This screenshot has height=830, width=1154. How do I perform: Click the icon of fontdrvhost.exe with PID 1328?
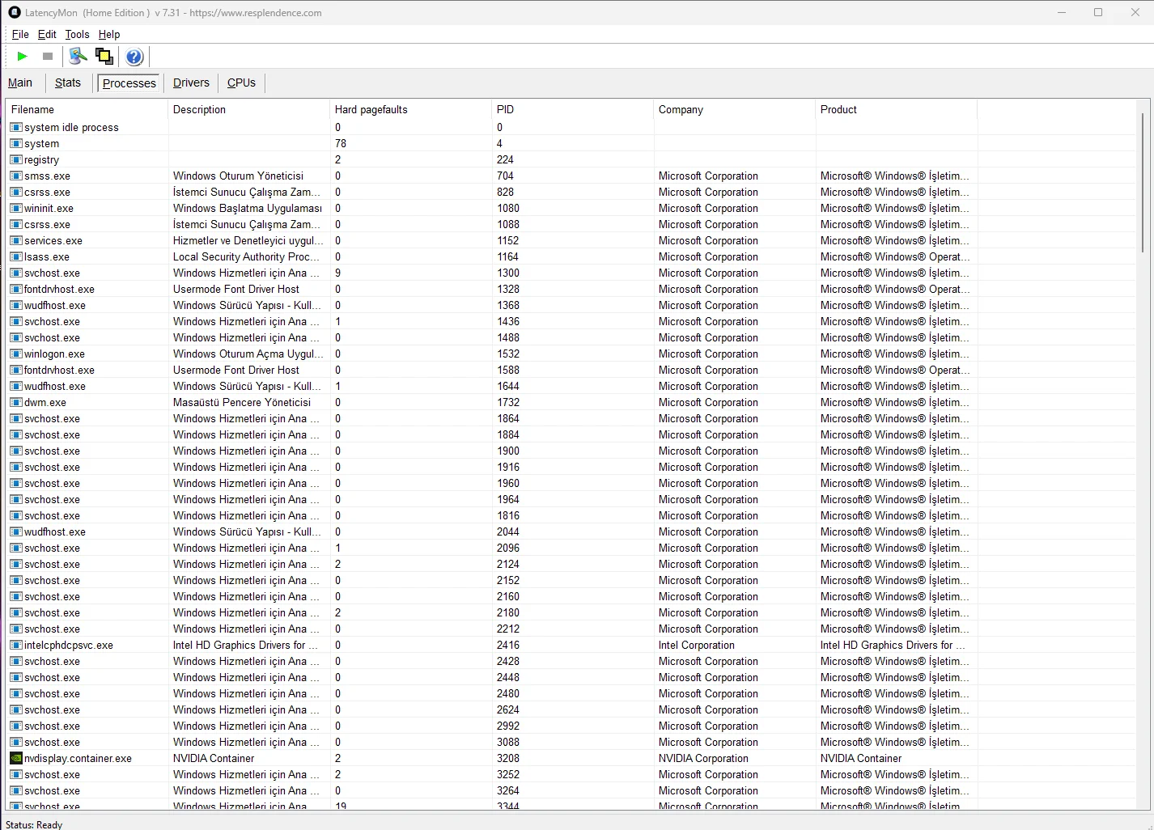click(x=16, y=289)
